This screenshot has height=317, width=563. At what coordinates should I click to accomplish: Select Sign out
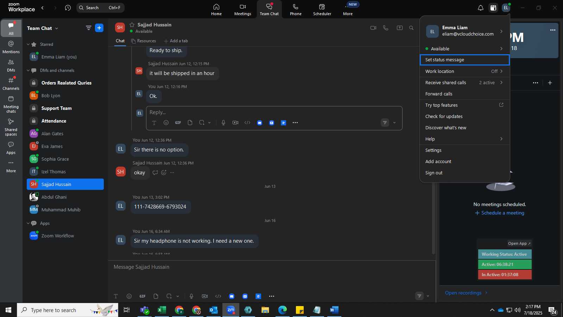[464, 173]
